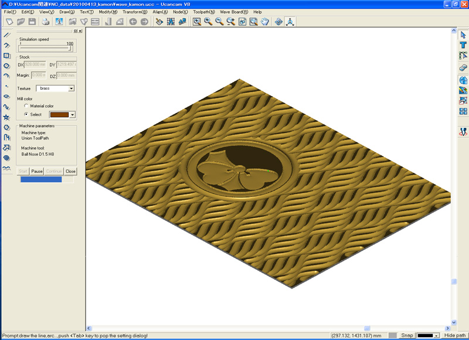469x340 pixels.
Task: Open the Toolpath menu
Action: point(203,12)
